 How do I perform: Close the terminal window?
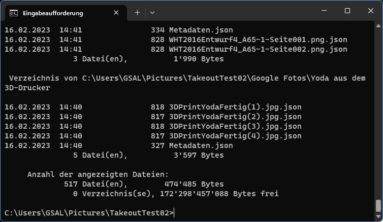point(371,11)
